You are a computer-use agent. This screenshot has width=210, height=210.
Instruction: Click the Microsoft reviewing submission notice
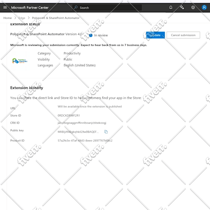pos(78,45)
